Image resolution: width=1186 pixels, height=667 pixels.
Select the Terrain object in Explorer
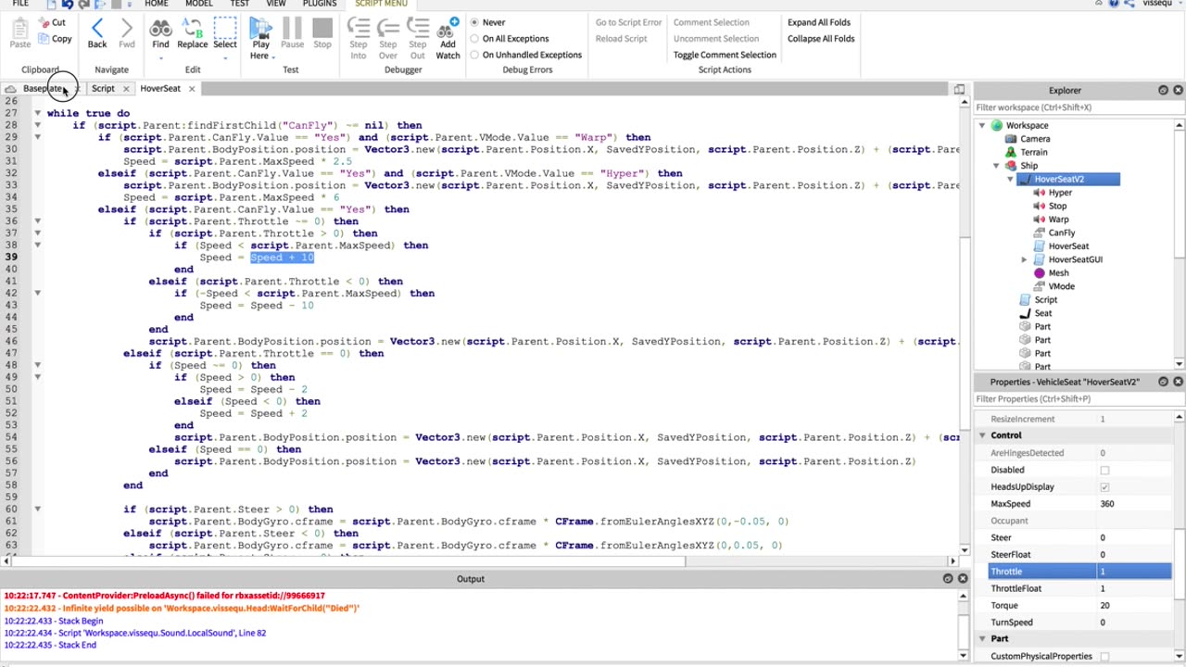pos(1034,152)
